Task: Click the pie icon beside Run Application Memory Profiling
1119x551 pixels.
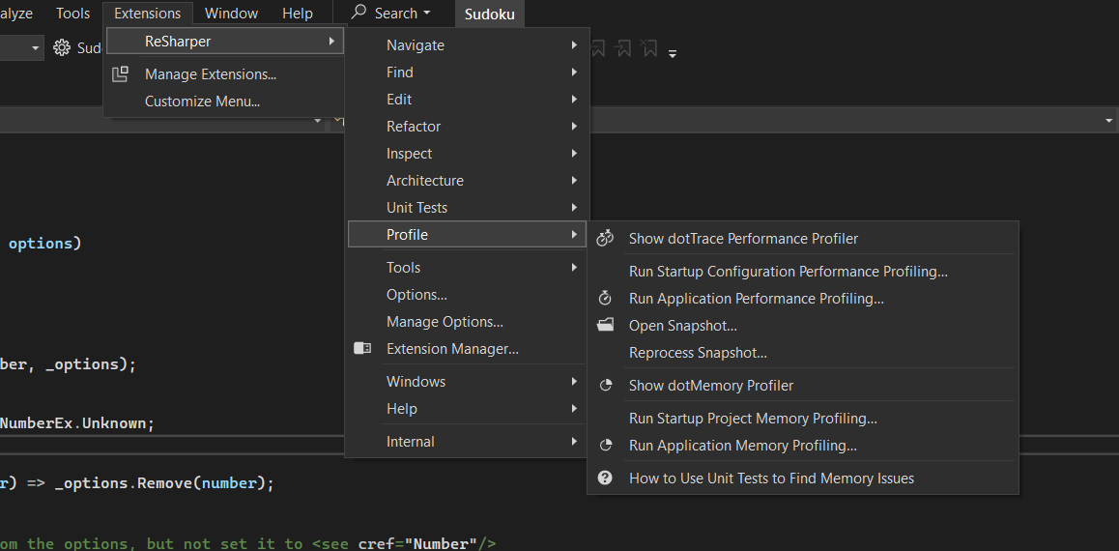Action: pos(606,446)
